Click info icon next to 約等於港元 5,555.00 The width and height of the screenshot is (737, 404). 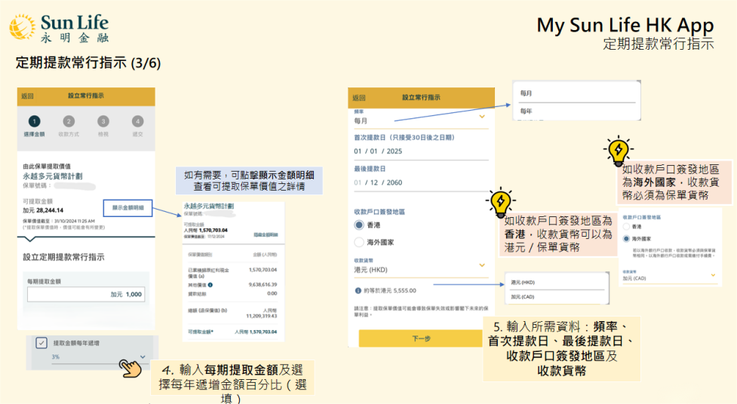(358, 290)
